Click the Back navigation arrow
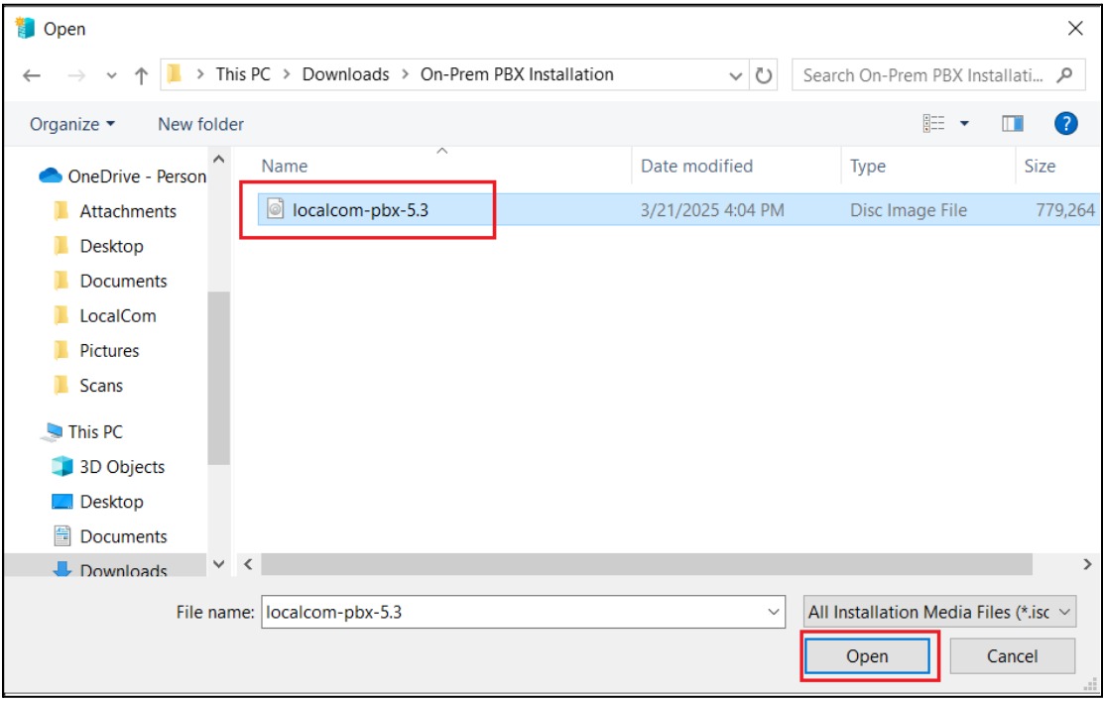Screen dimensions: 1104x701 (x=32, y=75)
